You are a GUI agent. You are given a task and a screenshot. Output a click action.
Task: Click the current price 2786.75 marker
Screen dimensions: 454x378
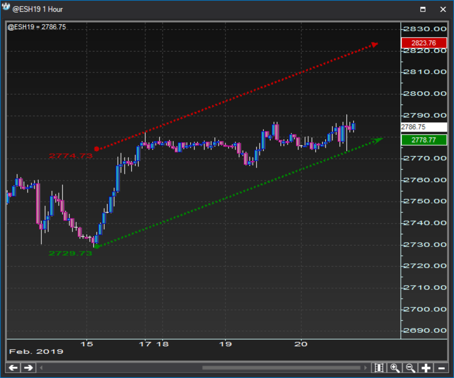pos(424,127)
